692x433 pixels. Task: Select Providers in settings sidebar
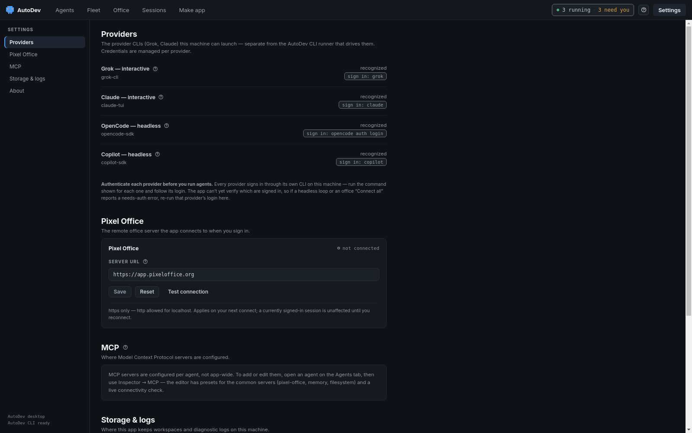tap(45, 42)
